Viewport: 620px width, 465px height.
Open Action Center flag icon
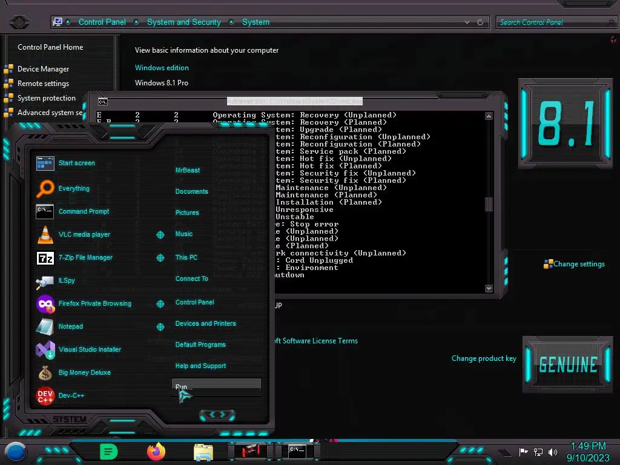[x=523, y=452]
